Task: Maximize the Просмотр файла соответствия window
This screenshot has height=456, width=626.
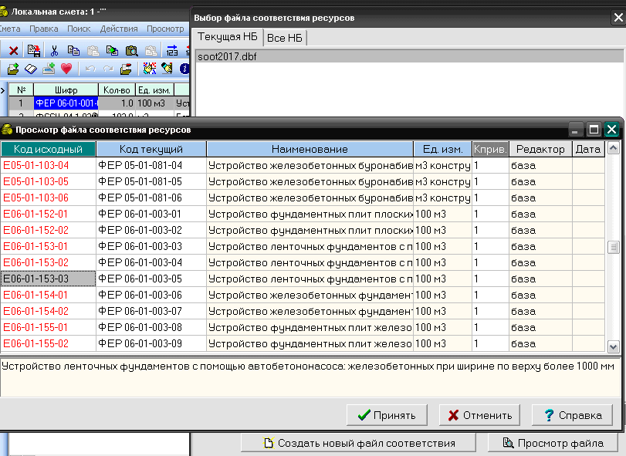Action: tap(594, 130)
